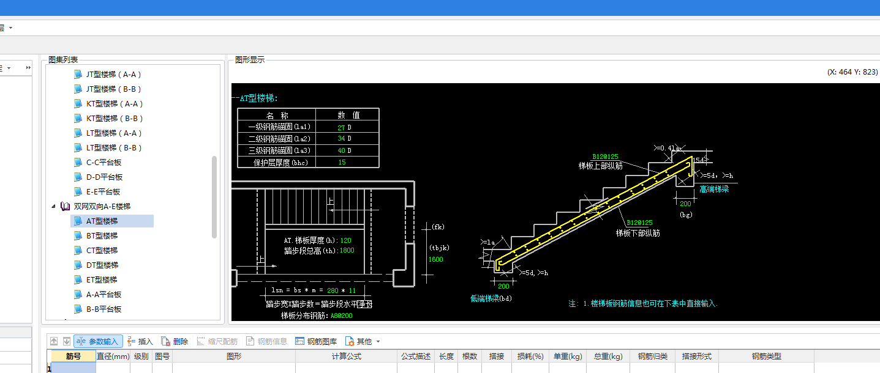Click the 删除 delete button

coord(175,341)
